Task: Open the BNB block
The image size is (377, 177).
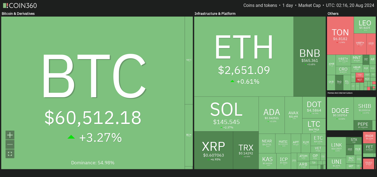Action: 310,56
